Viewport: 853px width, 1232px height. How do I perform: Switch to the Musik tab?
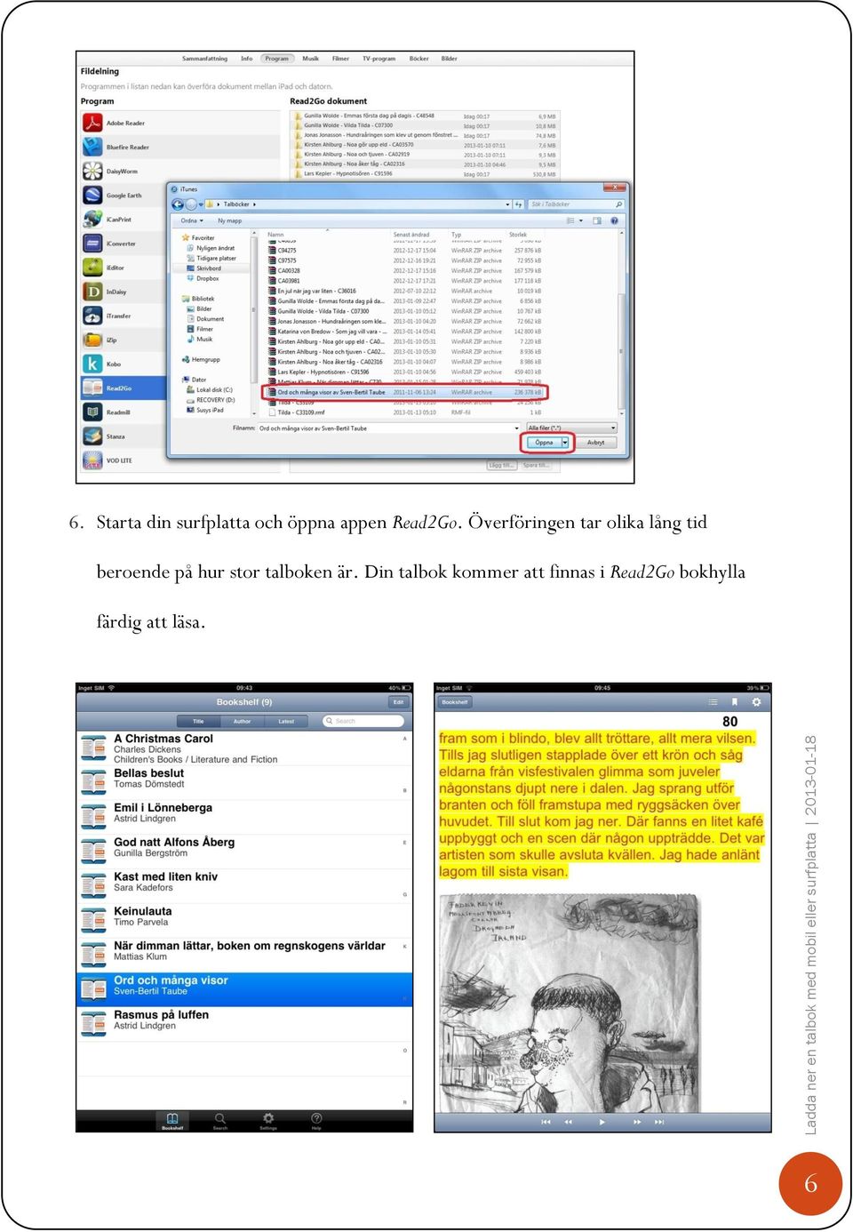click(x=310, y=59)
